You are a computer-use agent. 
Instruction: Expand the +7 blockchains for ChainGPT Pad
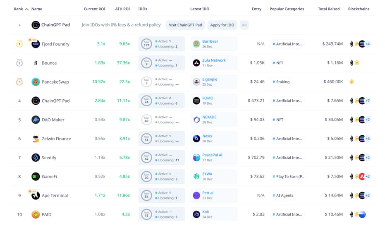tap(367, 101)
